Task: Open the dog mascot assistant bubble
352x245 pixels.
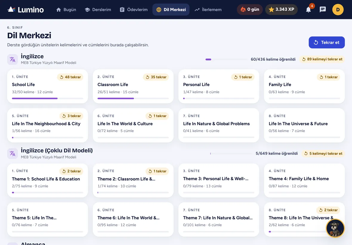Action: (x=335, y=228)
